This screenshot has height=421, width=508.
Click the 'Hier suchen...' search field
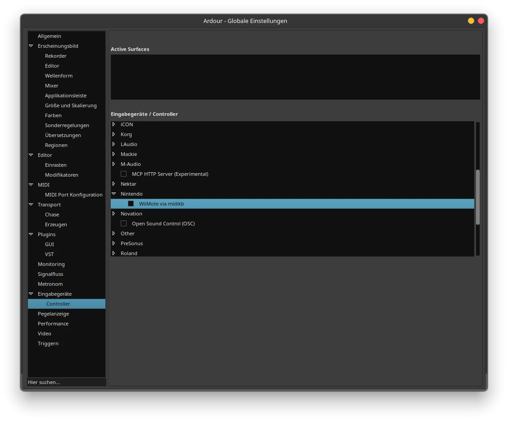[67, 382]
